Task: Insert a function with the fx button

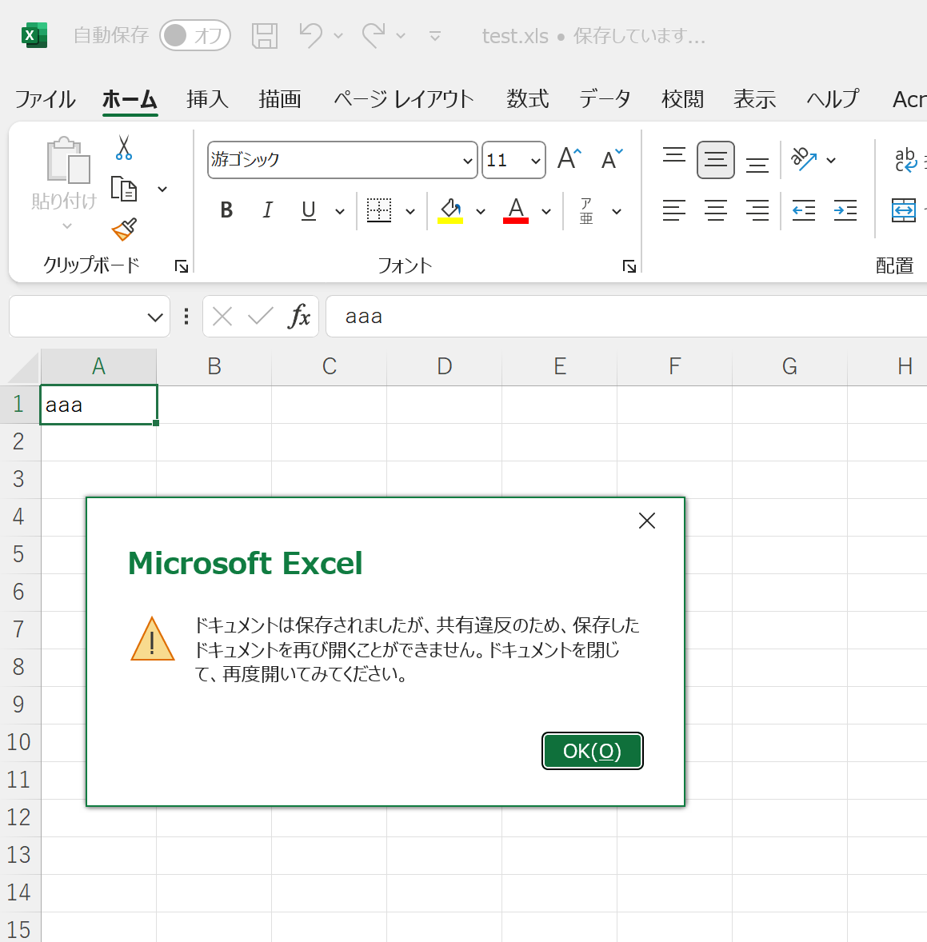Action: tap(299, 316)
